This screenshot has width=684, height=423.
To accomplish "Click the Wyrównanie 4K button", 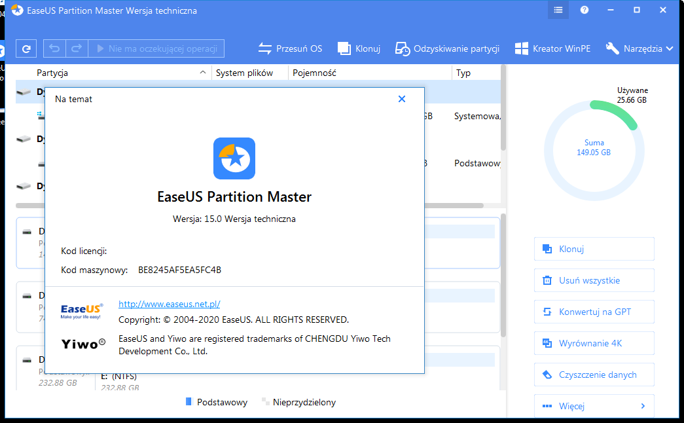I will point(594,343).
